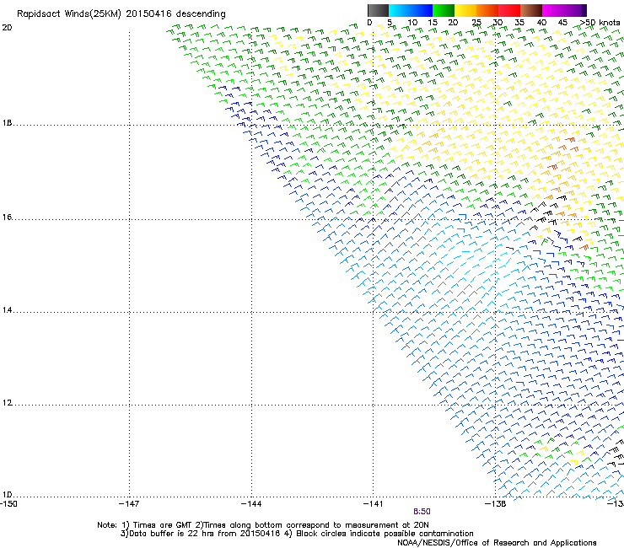Viewport: 624px width, 548px height.
Task: Click the latitude label '10'
Action: 7,495
